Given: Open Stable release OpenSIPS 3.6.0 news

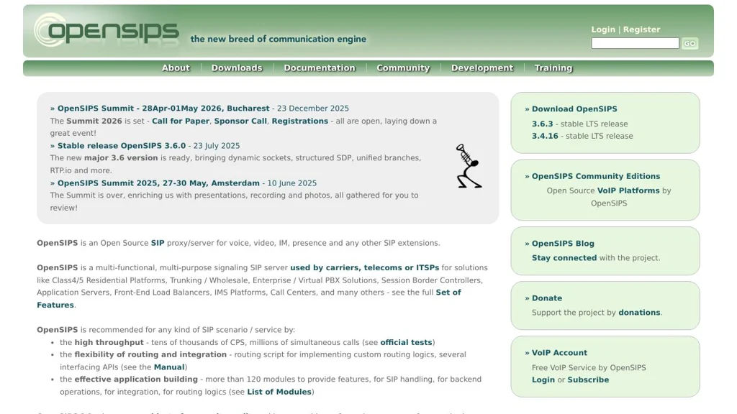Looking at the screenshot, I should pos(121,146).
